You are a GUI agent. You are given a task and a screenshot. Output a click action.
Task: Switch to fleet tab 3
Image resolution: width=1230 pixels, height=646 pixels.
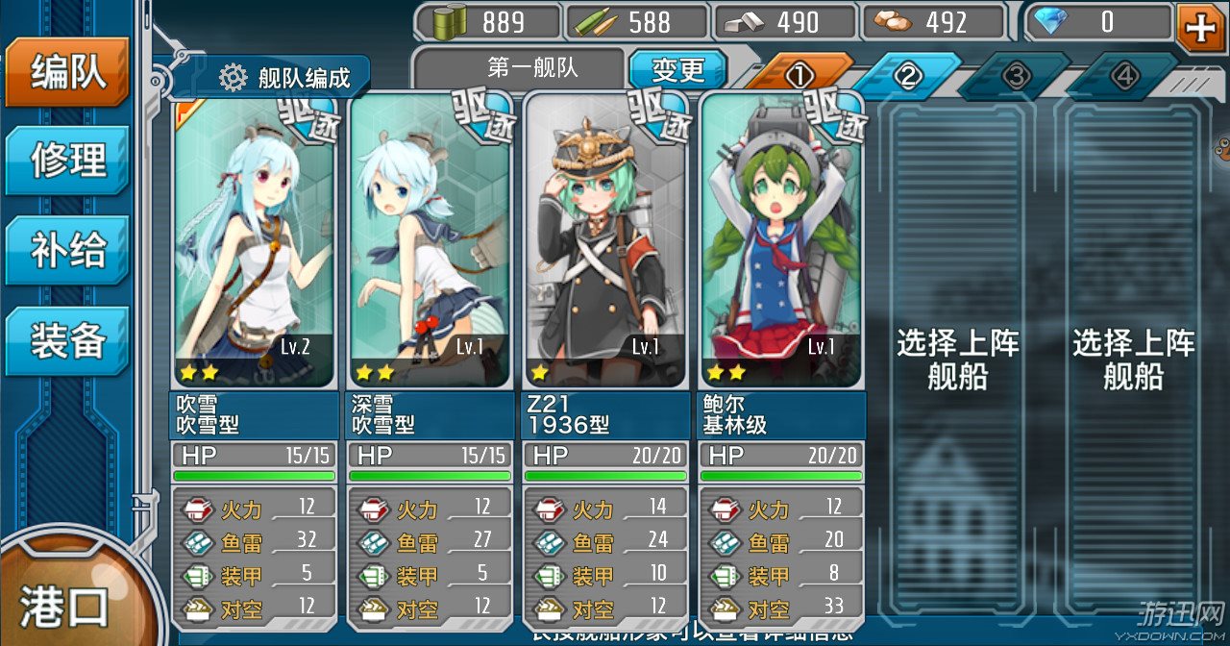coord(1015,77)
